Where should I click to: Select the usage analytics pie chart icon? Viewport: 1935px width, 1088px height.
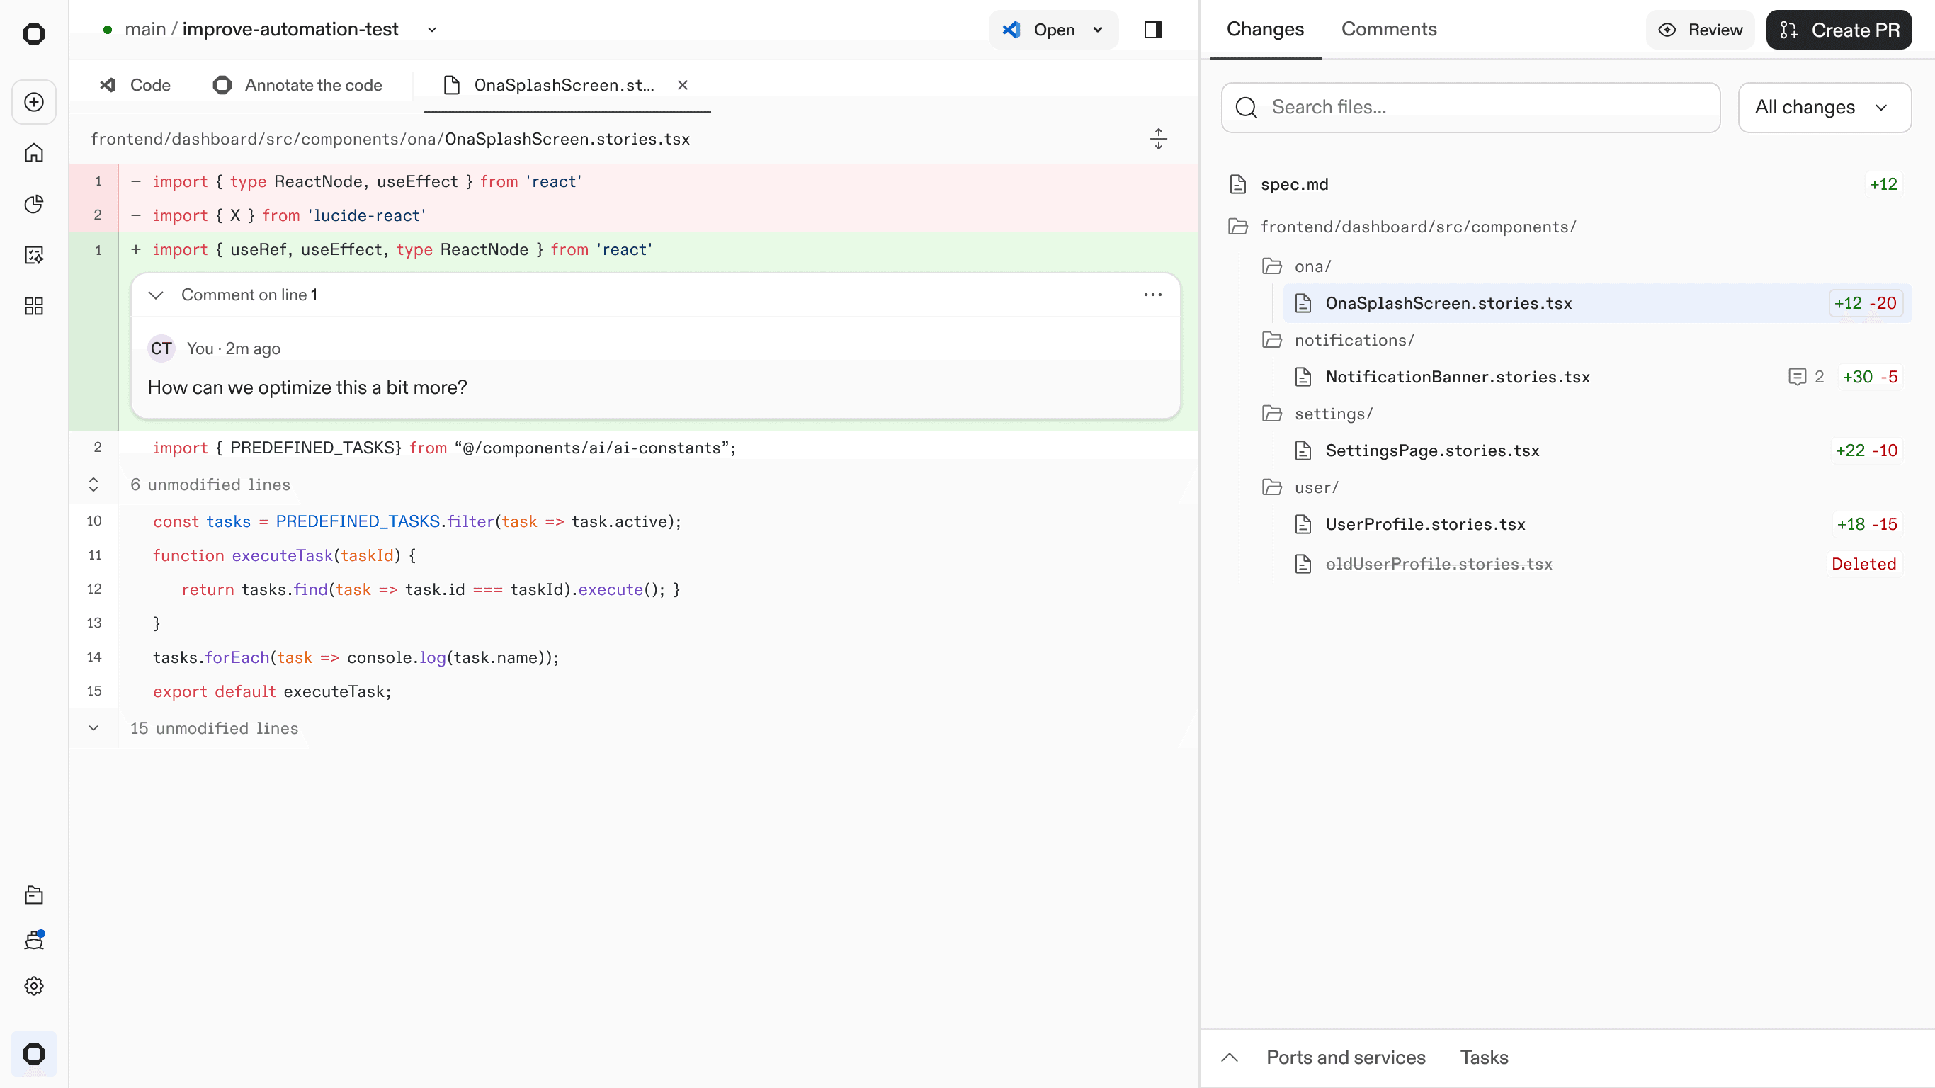(34, 203)
